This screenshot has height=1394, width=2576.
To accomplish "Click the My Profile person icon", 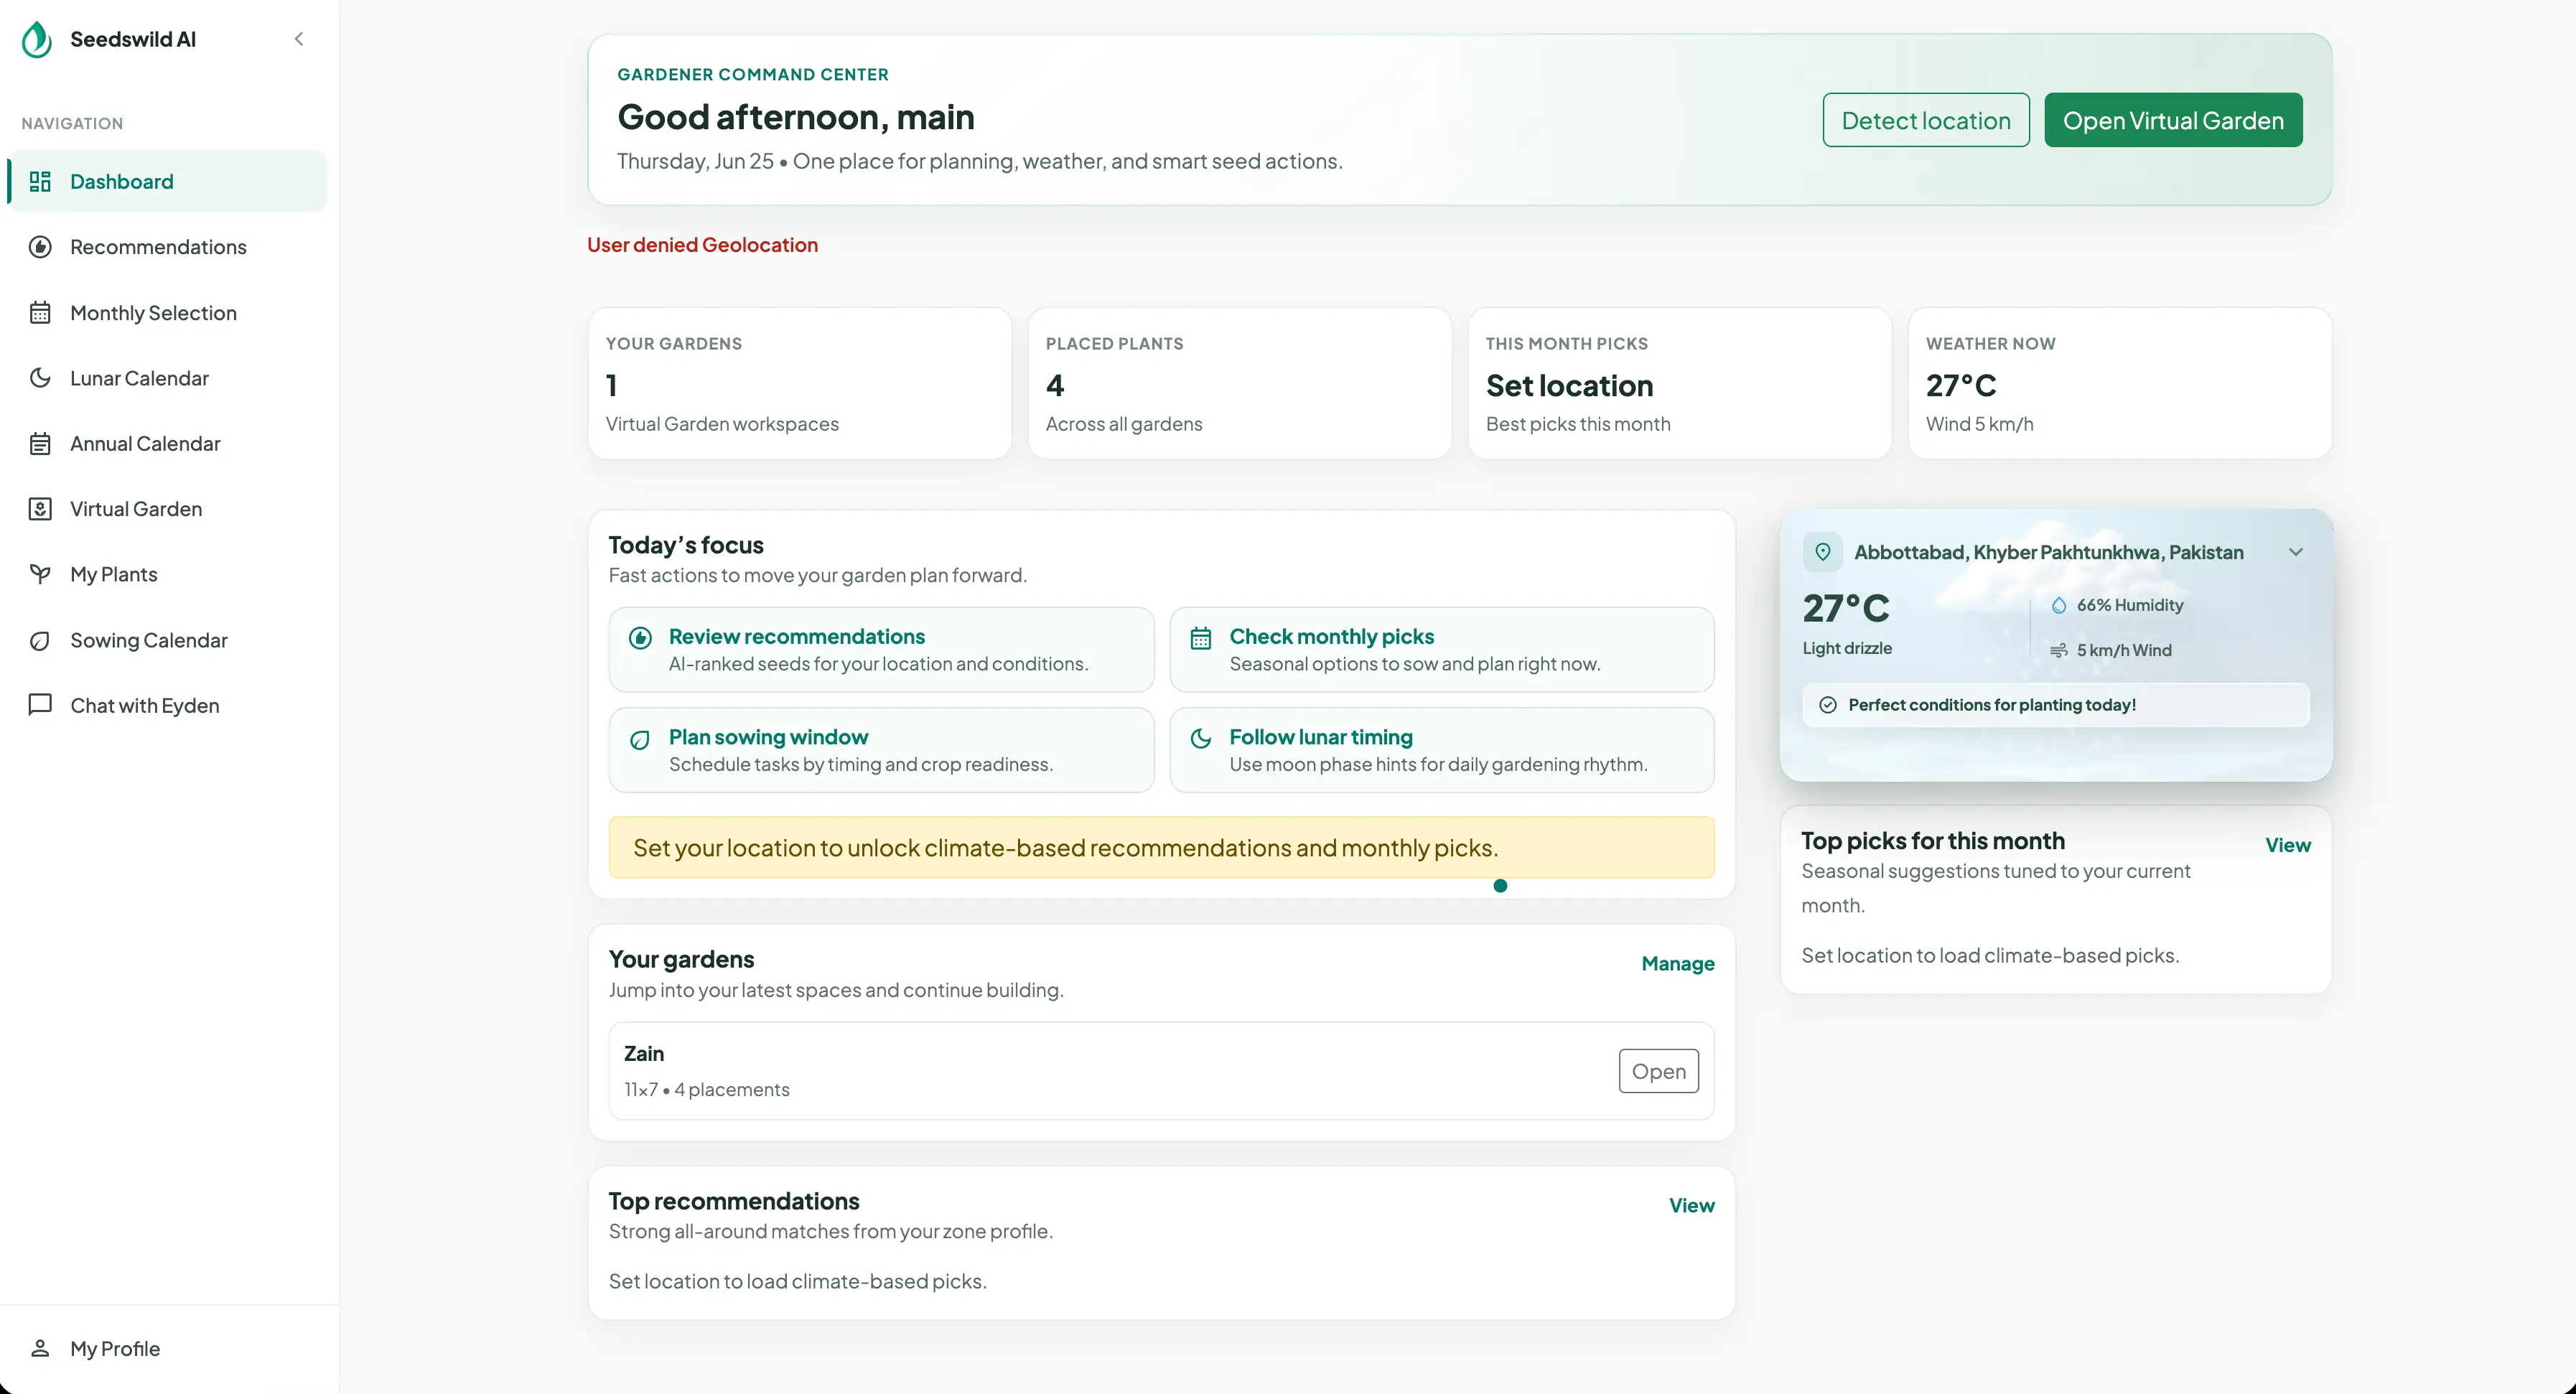I will tap(40, 1348).
